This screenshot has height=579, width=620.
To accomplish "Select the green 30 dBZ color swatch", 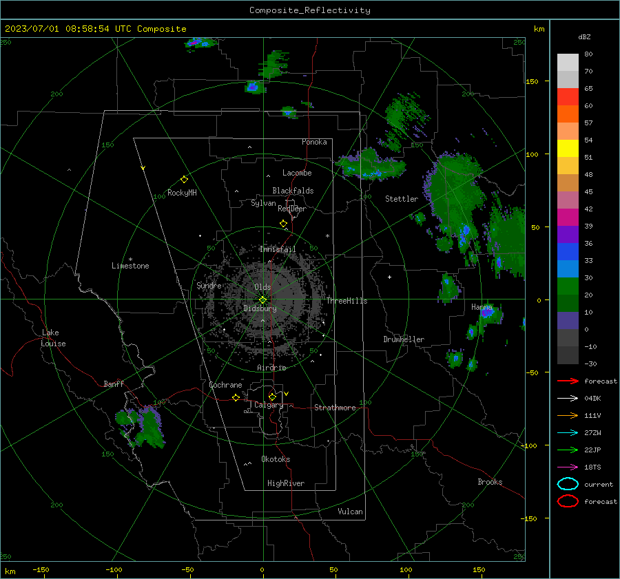I will [568, 286].
